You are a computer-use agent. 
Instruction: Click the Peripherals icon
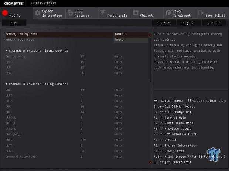(x=102, y=14)
